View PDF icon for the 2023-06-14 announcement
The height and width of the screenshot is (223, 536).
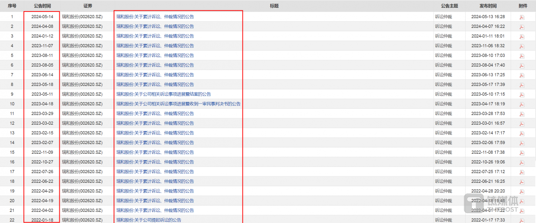522,75
